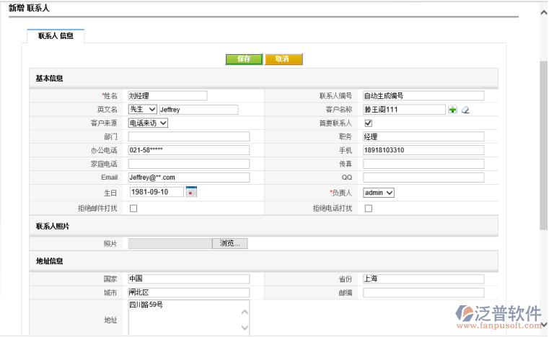Click the down arrow in 地址 textarea
The height and width of the screenshot is (337, 549).
tap(244, 328)
